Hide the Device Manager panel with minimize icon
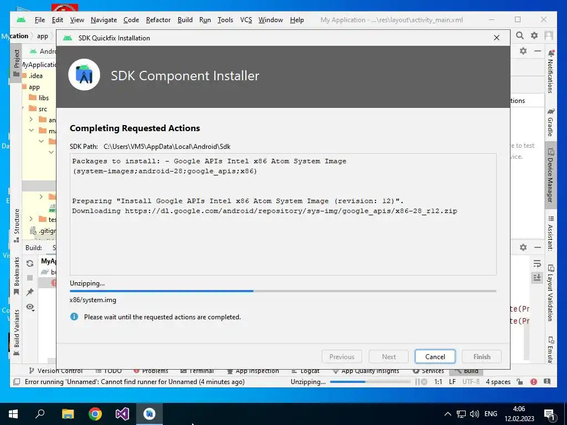This screenshot has width=567, height=425. click(538, 51)
